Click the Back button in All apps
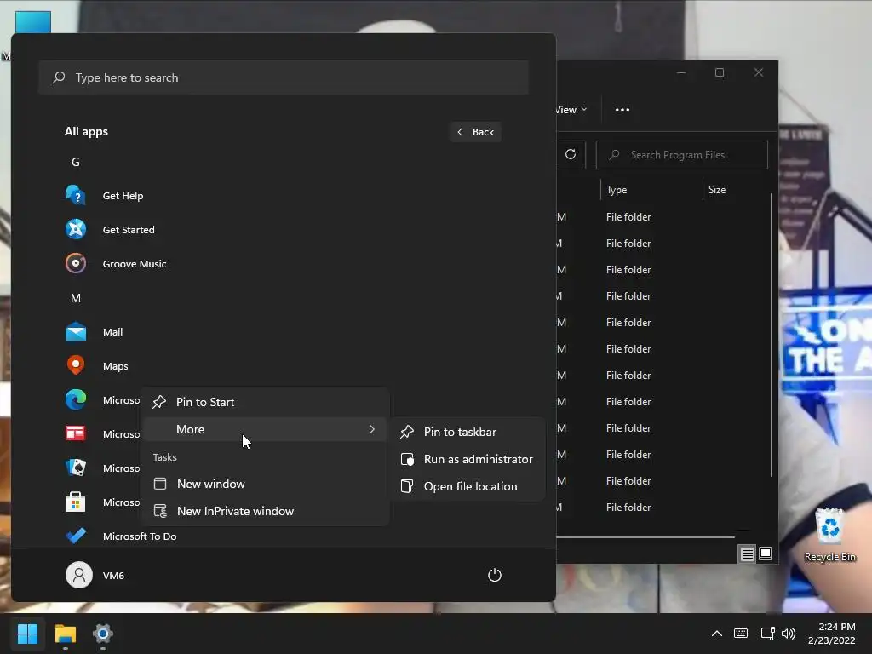 tap(476, 132)
